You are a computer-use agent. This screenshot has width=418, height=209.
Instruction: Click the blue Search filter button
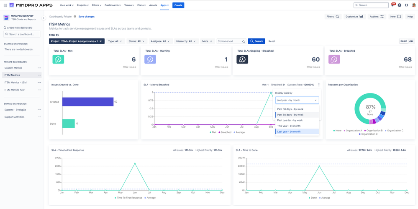point(256,41)
